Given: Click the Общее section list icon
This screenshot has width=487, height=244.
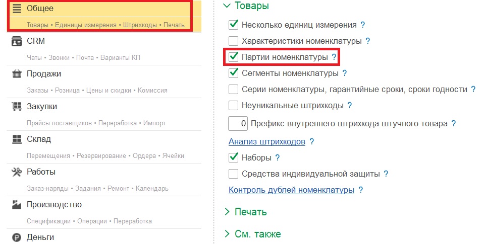Looking at the screenshot, I should click(x=17, y=9).
